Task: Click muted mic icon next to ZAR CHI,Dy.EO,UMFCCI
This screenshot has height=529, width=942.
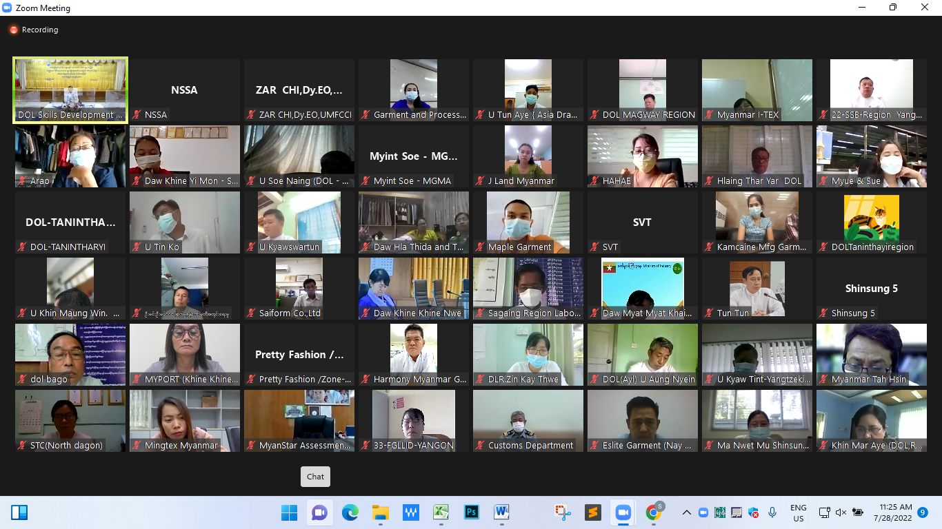Action: coord(252,115)
